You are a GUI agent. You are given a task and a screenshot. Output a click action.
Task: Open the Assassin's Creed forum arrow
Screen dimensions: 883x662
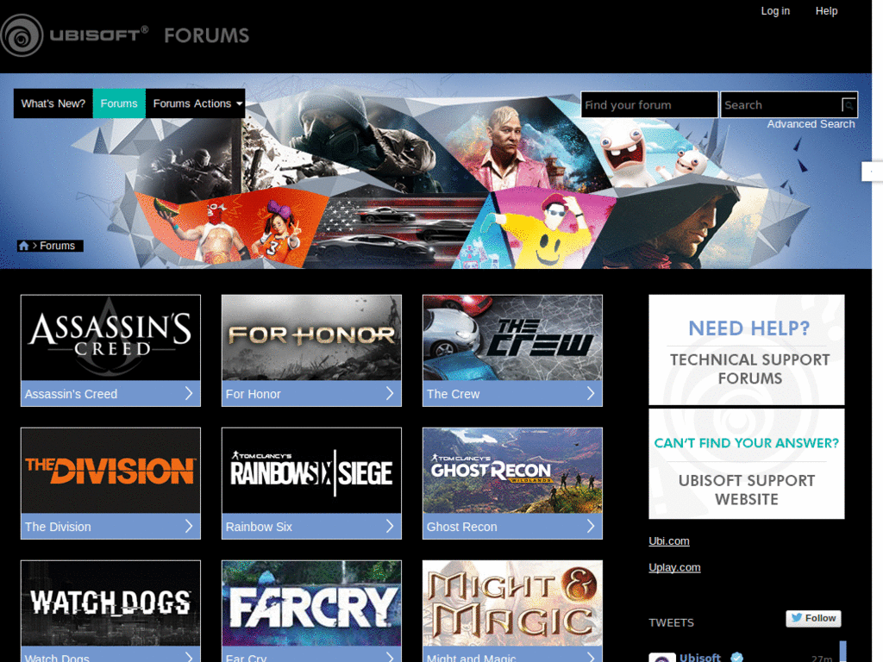point(189,393)
